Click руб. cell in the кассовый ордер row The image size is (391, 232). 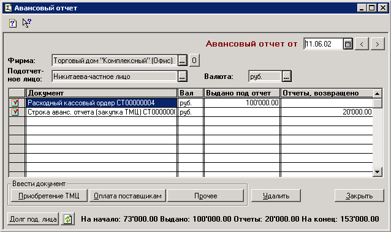(191, 103)
